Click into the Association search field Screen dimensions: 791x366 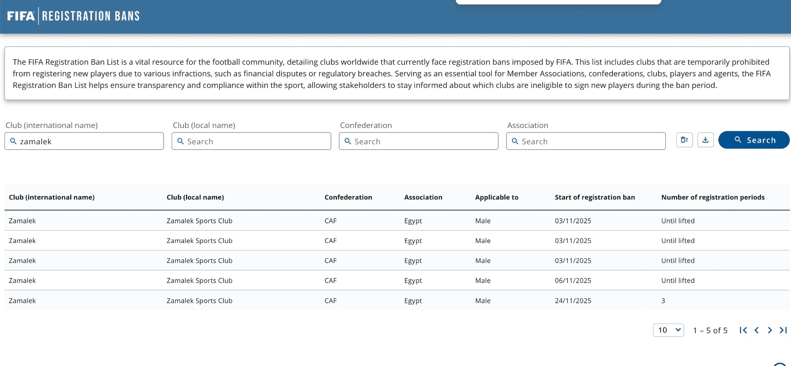point(591,141)
